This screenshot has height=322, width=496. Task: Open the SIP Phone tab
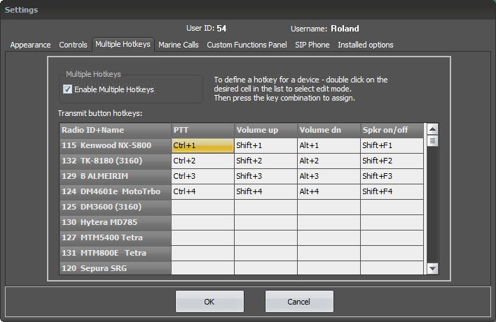(312, 45)
